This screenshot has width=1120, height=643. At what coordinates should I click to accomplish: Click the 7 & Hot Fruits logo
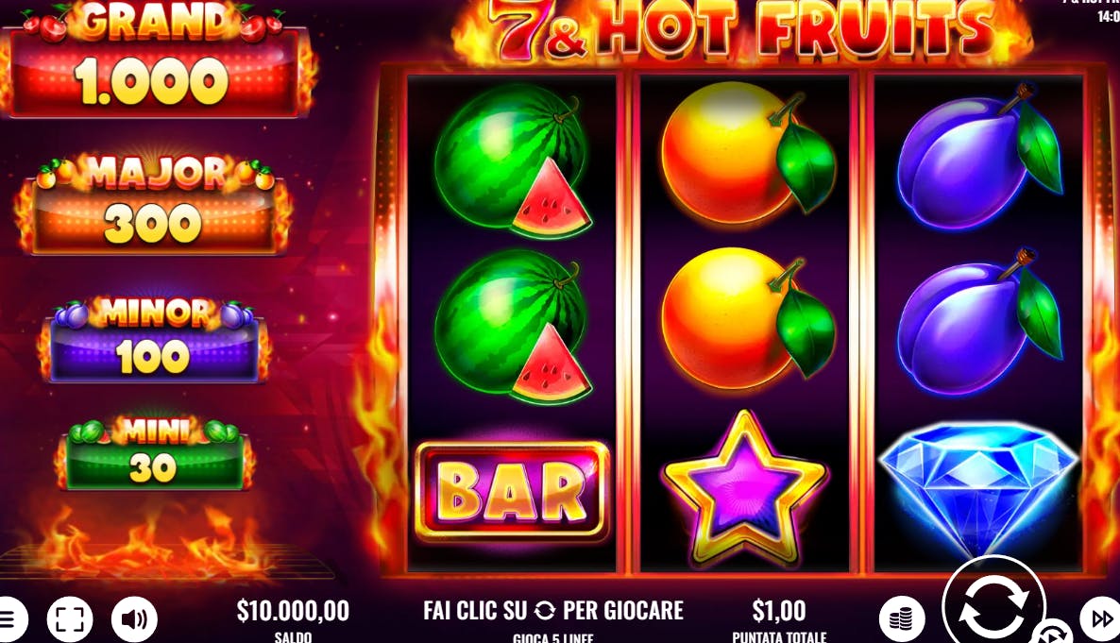tap(743, 30)
